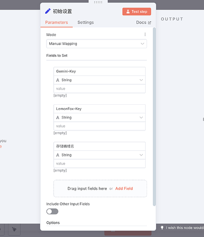Click the broom icon button at bottom left
This screenshot has width=204, height=237.
14,229
